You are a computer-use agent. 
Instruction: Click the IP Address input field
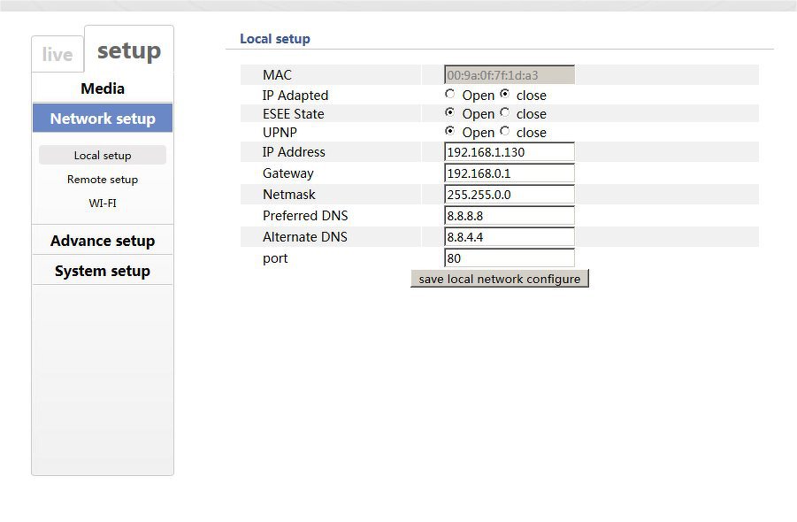(x=510, y=152)
